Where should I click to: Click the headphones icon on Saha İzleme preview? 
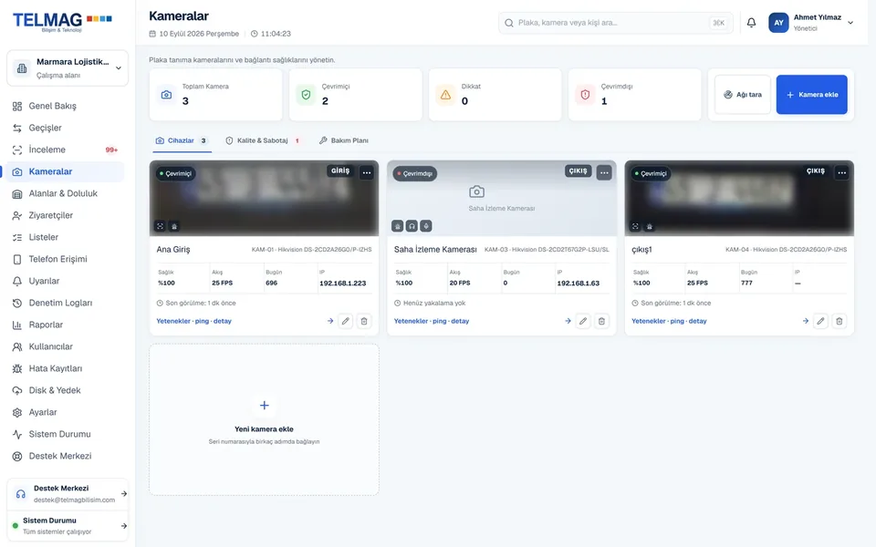(412, 226)
